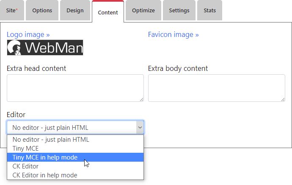The image size is (292, 185).
Task: Select the Content tab
Action: [x=107, y=12]
